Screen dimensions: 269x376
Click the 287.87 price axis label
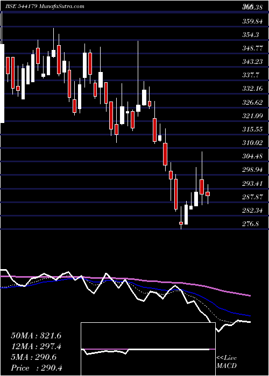252,197
